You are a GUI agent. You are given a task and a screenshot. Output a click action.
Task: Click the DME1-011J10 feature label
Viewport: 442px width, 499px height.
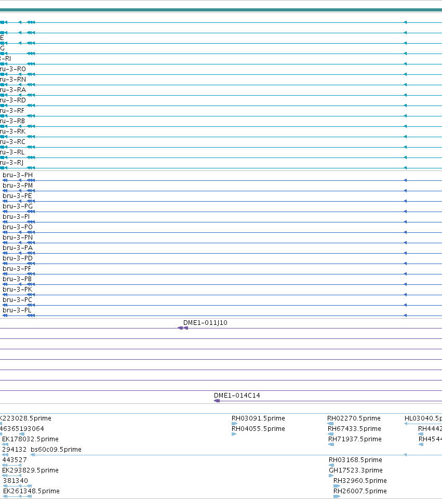(205, 323)
